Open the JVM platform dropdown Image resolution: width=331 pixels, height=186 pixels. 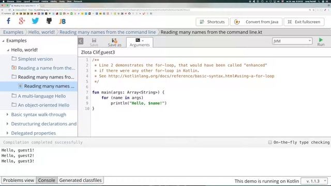click(x=292, y=41)
